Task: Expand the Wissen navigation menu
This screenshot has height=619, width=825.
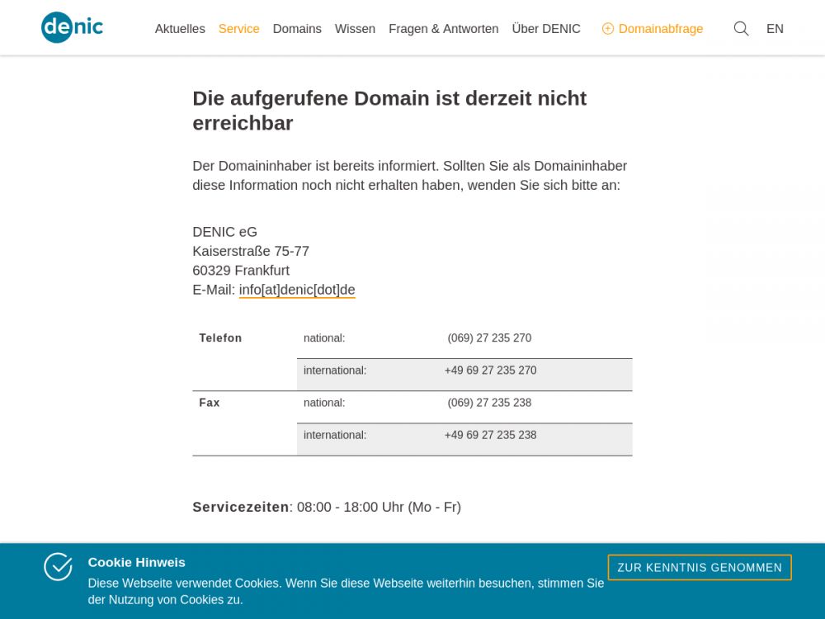Action: [x=355, y=29]
